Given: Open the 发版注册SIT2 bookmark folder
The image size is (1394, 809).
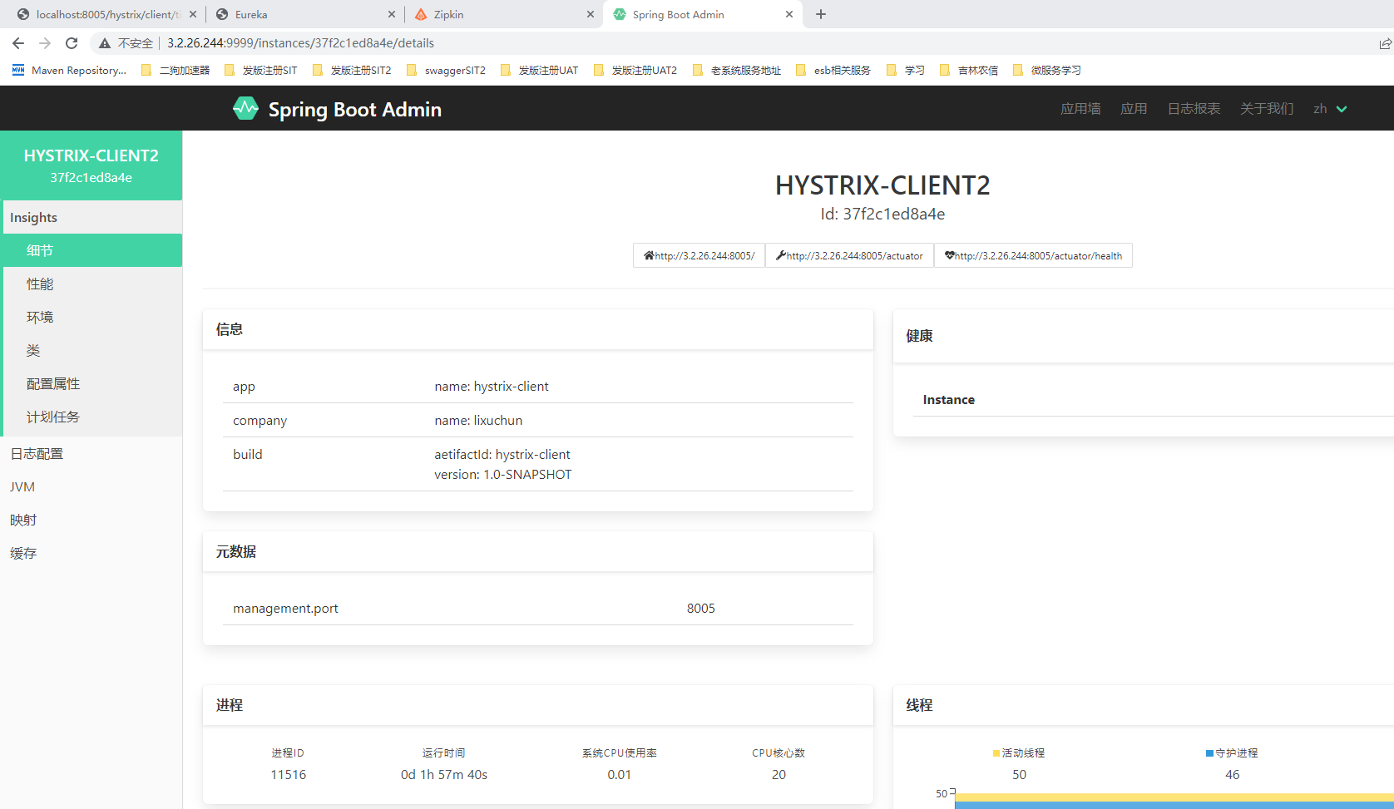Looking at the screenshot, I should click(x=352, y=71).
